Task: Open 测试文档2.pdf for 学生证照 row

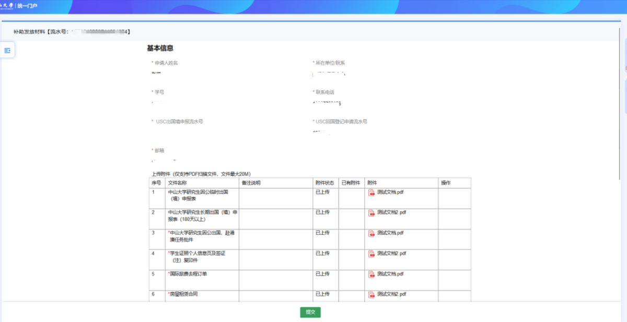Action: pyautogui.click(x=391, y=253)
